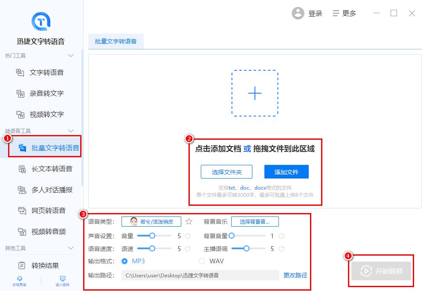The image size is (426, 291).
Task: Adjust the 主播语调 slider
Action: tap(248, 248)
